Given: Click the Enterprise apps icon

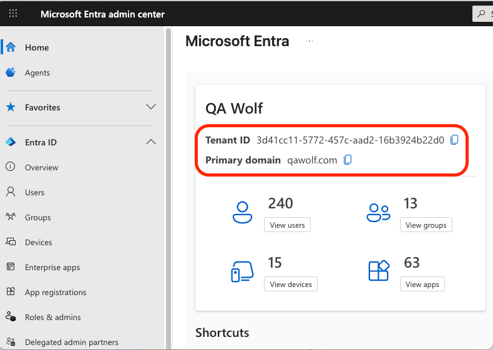Looking at the screenshot, I should pos(11,266).
